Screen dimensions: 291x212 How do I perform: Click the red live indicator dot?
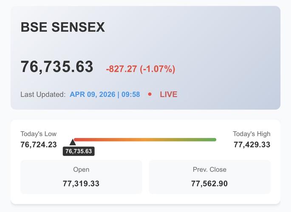point(150,94)
